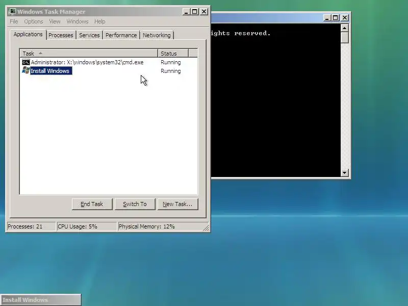The width and height of the screenshot is (408, 306).
Task: Switch to the Services tab
Action: point(89,35)
